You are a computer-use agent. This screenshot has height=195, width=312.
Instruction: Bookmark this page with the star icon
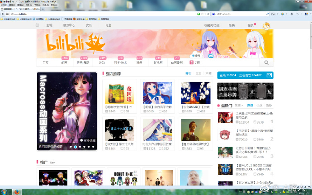coord(202,14)
